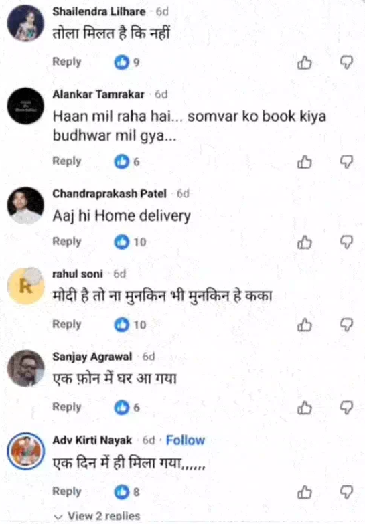
Task: Thumbs down Alankar Tamrakar's comment
Action: 347,162
